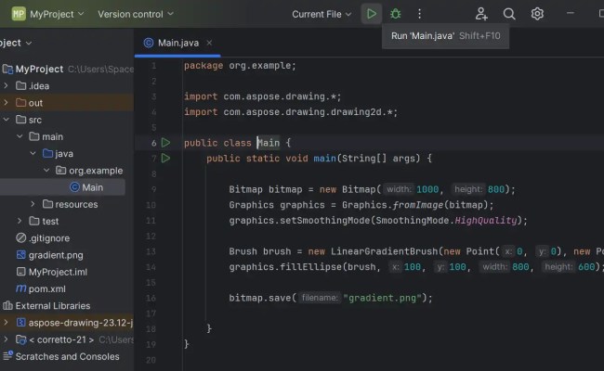Viewport: 604px width, 371px height.
Task: Select the MyProject root node
Action: (x=39, y=69)
